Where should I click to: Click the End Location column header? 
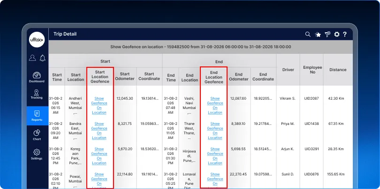(190, 78)
